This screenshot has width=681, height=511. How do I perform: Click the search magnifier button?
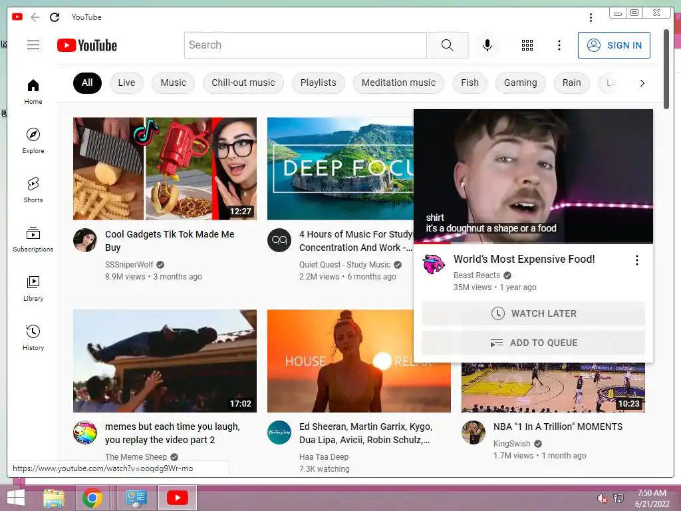pos(448,45)
